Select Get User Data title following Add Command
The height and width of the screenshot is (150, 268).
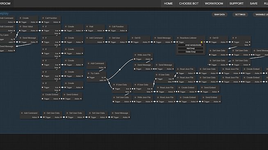coord(53,113)
